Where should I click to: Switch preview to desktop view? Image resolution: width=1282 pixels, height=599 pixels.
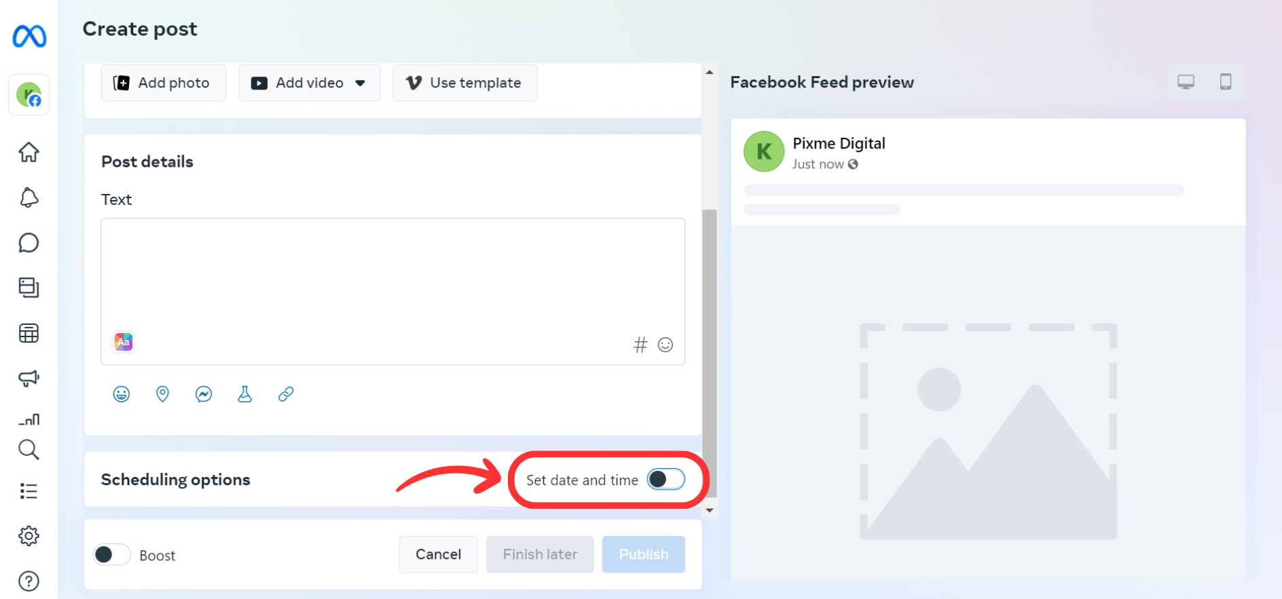coord(1186,82)
